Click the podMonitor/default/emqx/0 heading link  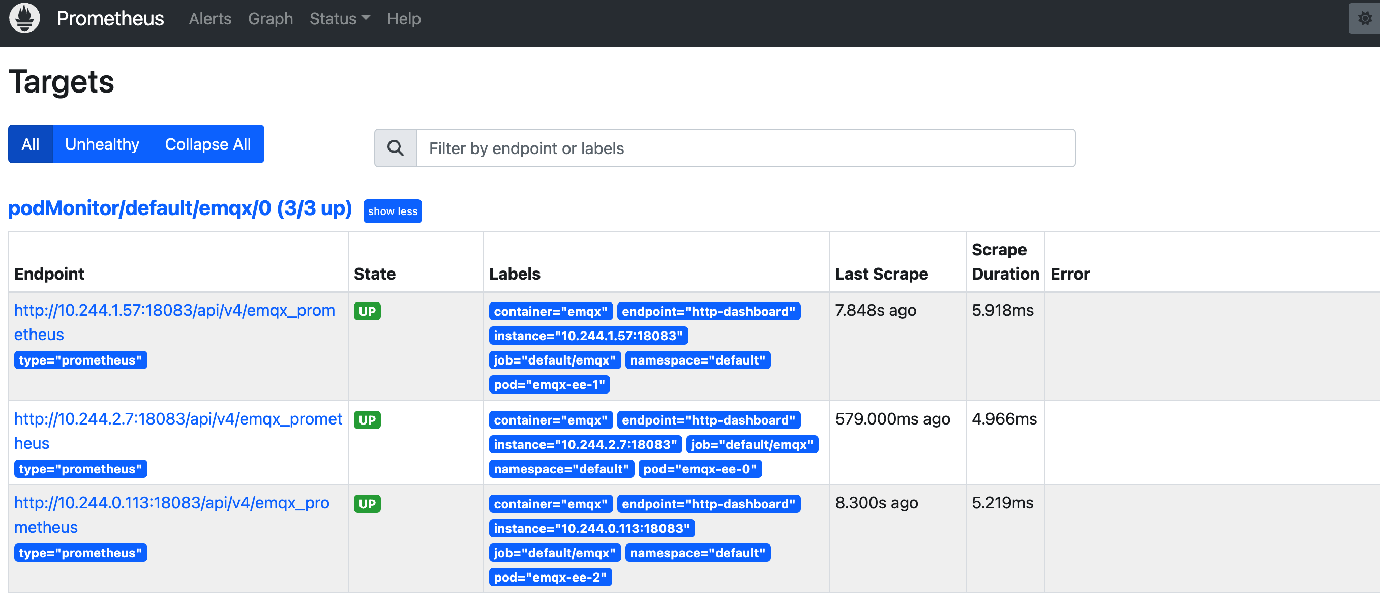(180, 208)
